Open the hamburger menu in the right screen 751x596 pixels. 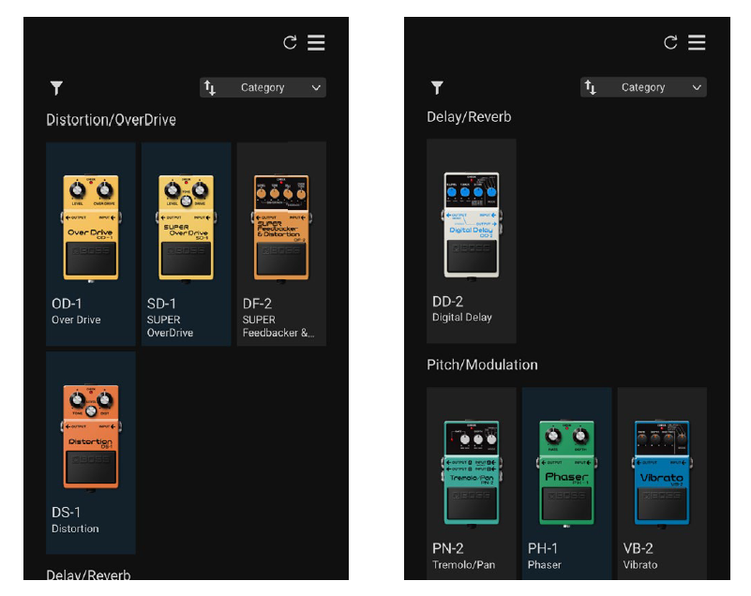(697, 42)
